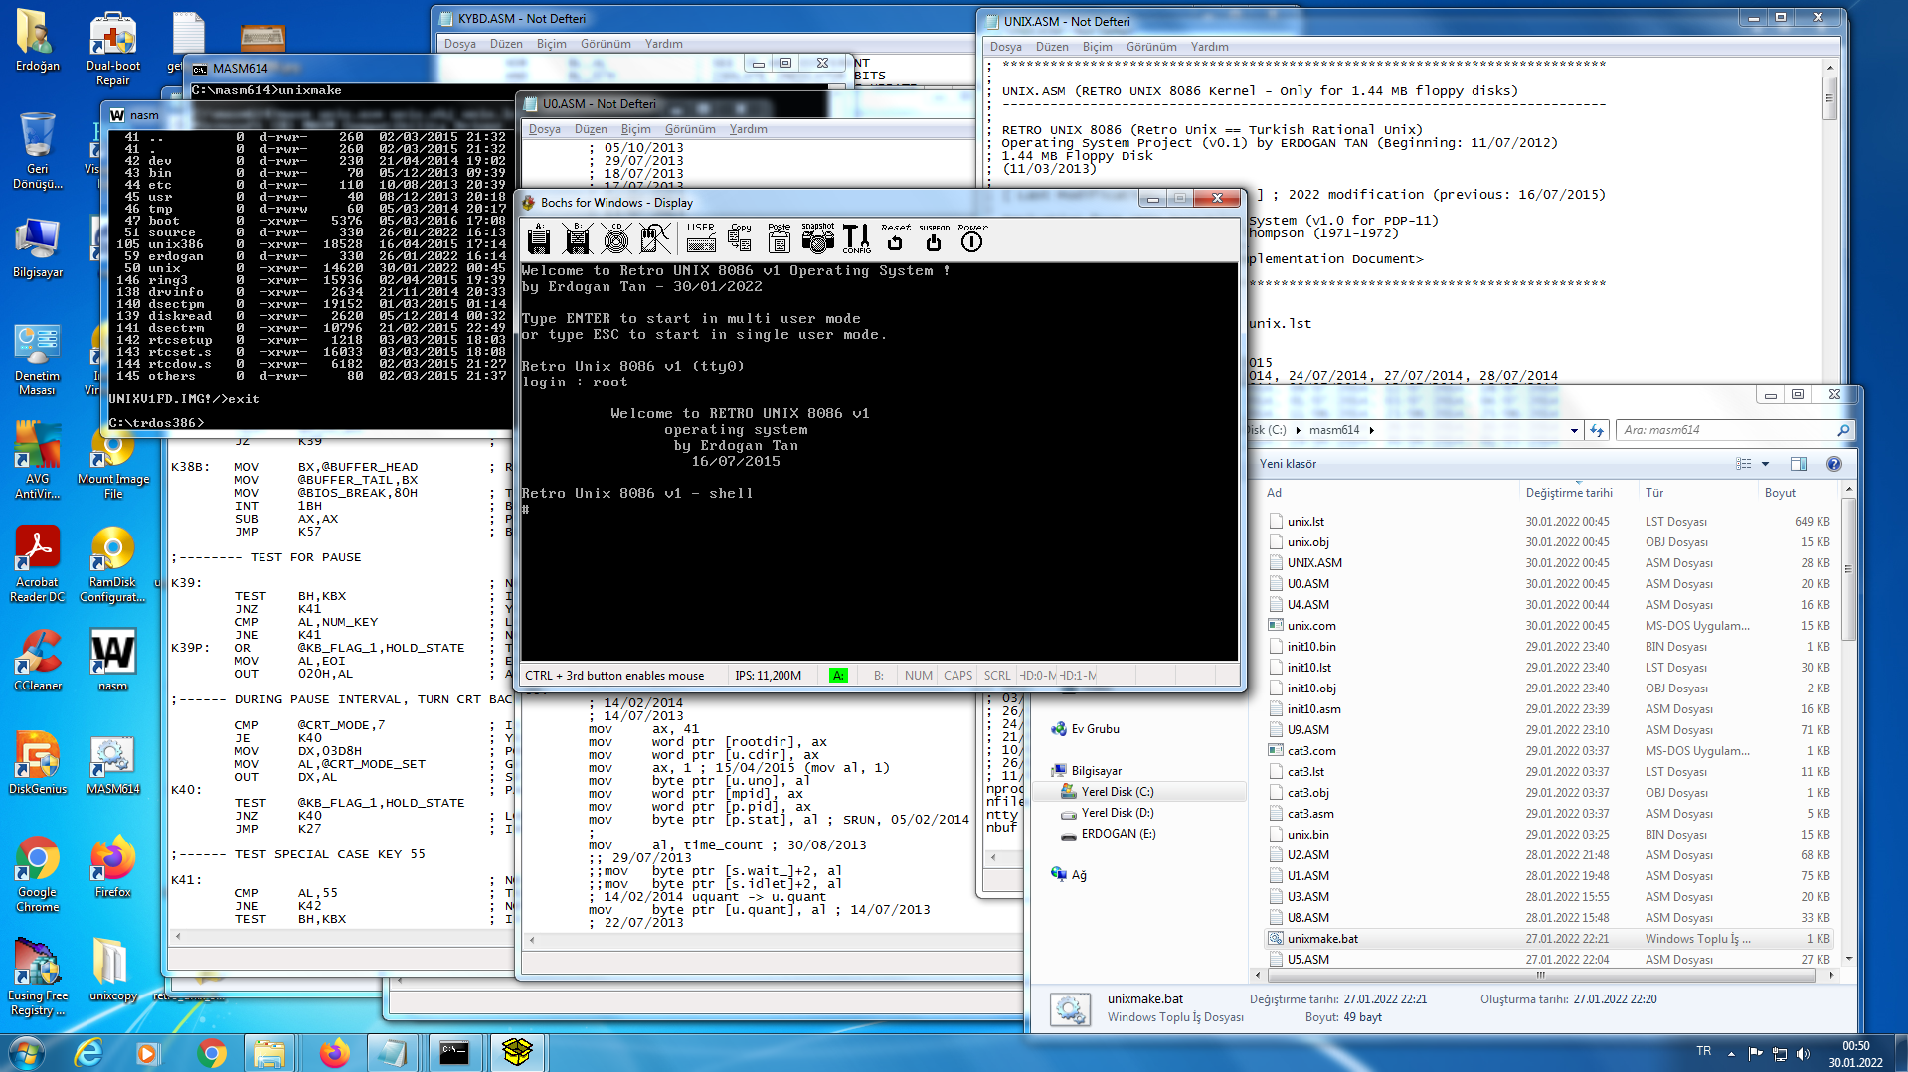Switch to Bochs via taskbar icon

tap(517, 1052)
